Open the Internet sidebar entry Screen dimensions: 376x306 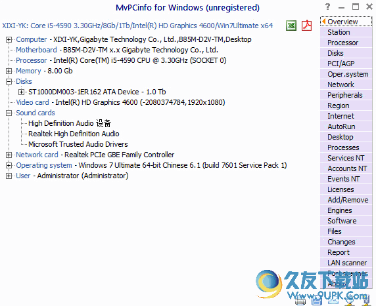click(x=346, y=116)
